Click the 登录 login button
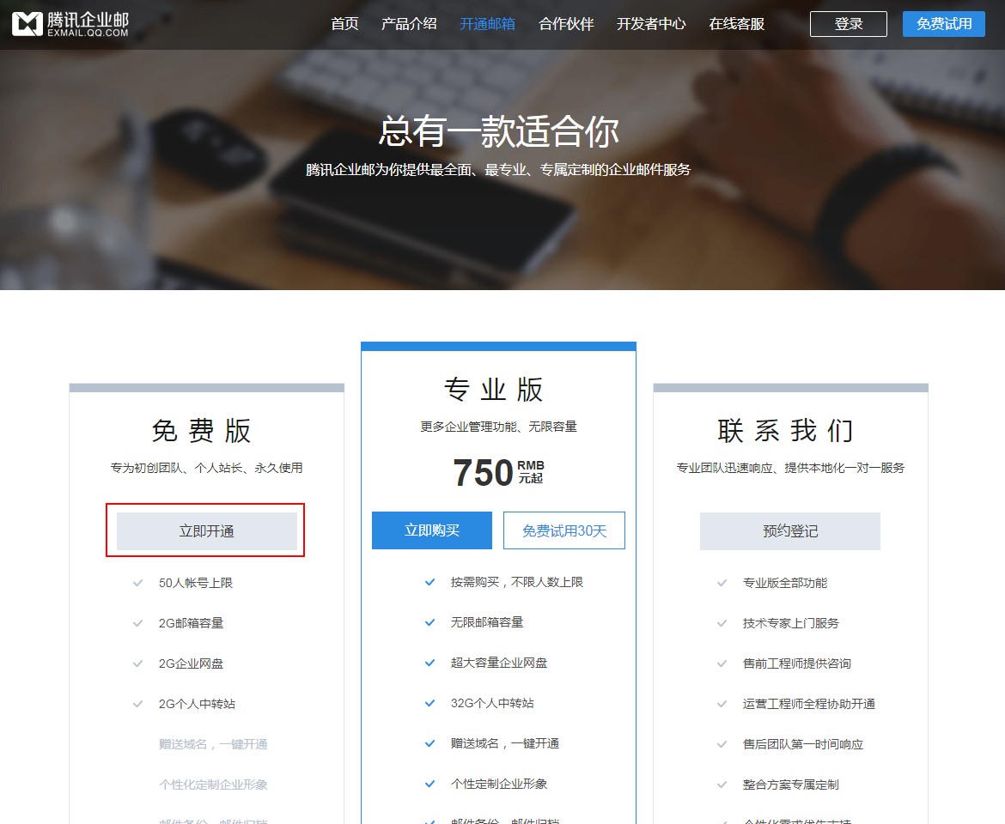1005x824 pixels. tap(848, 24)
